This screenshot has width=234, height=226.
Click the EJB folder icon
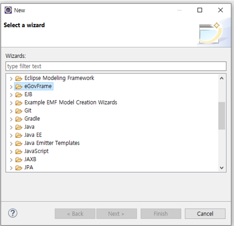(19, 94)
